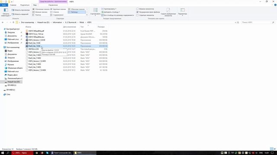
Task: Open Яндекс.Диск in navigation pane
Action: click(x=13, y=75)
